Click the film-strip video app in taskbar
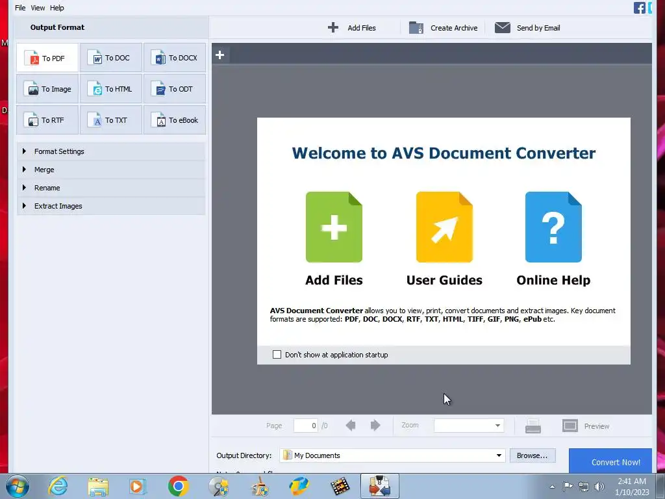665x499 pixels. click(340, 486)
